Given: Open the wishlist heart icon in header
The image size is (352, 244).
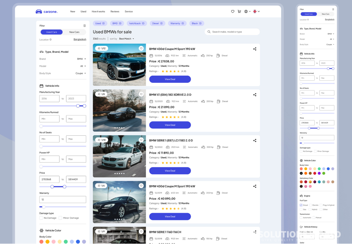Looking at the screenshot, I should (x=233, y=11).
